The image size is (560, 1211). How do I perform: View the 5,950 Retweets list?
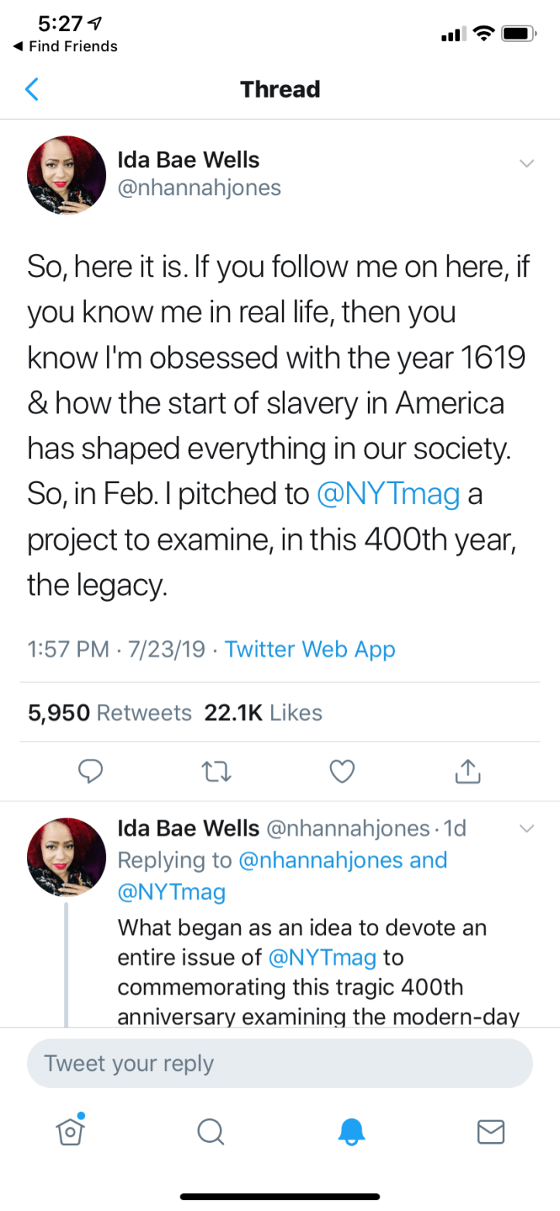[x=109, y=712]
